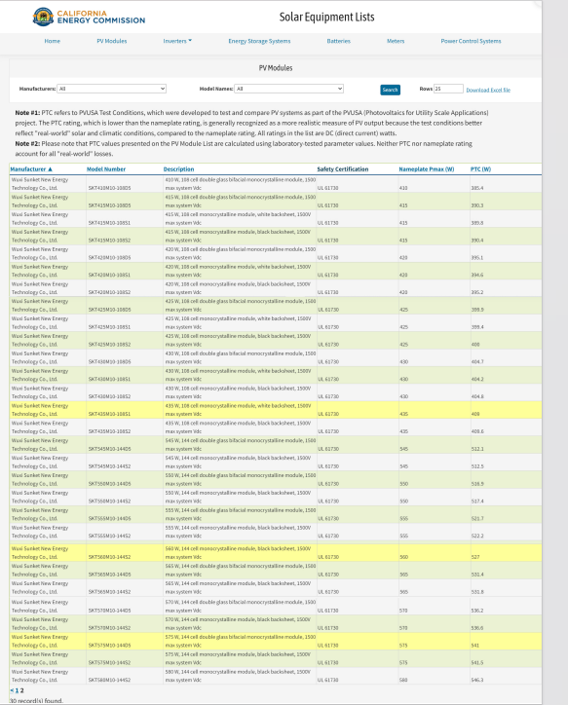Click the PTC value 390.3
The width and height of the screenshot is (568, 705).
tap(477, 205)
